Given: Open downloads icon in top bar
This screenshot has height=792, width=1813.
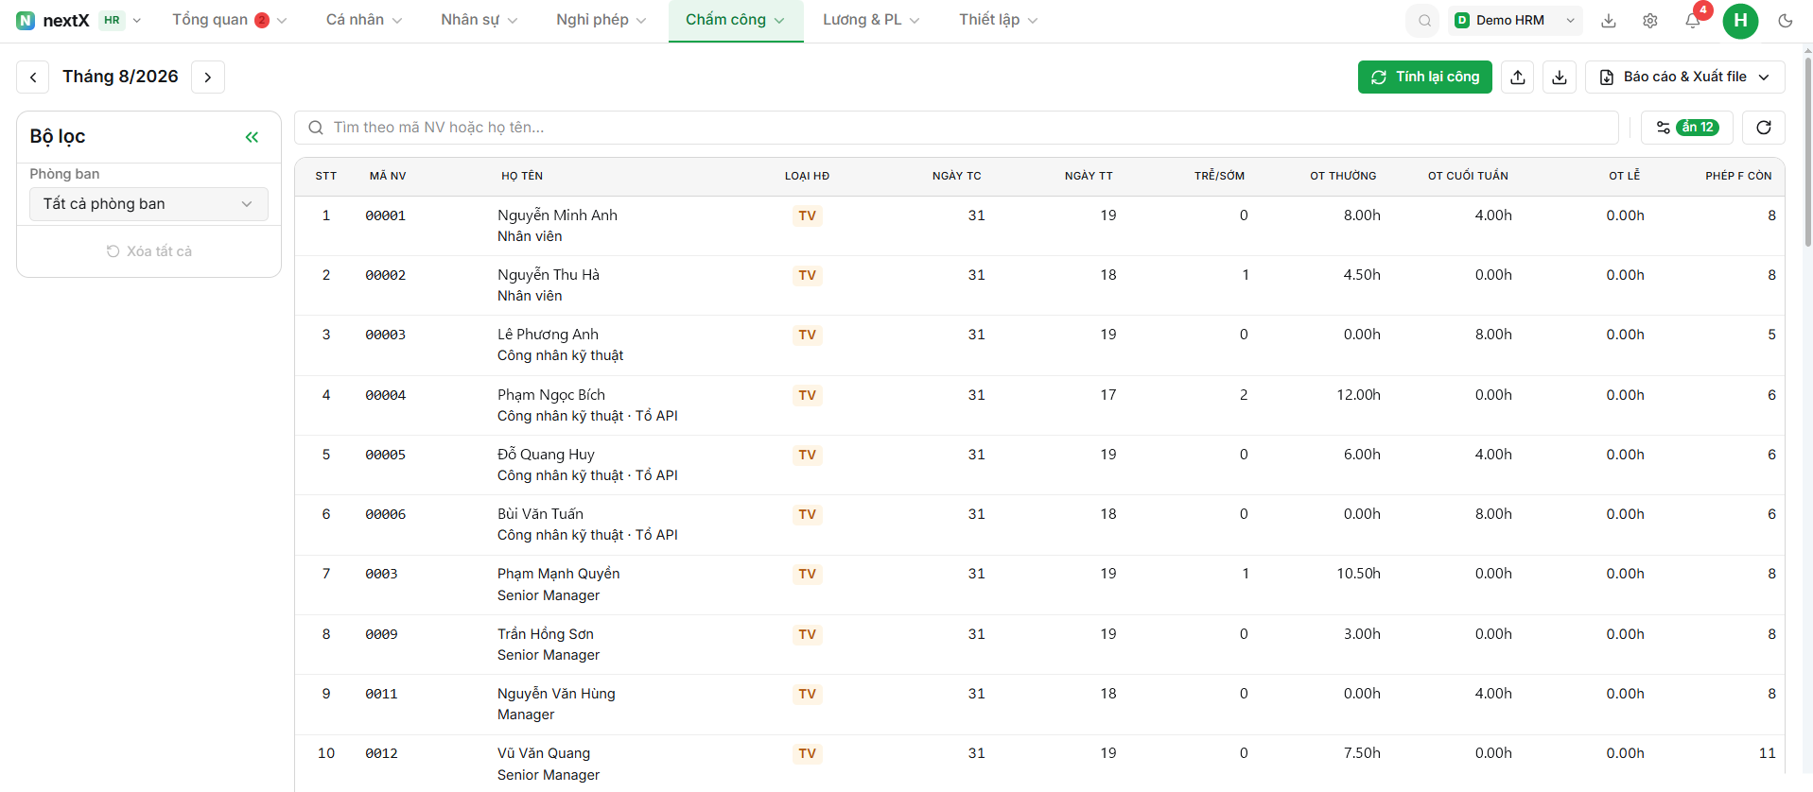Looking at the screenshot, I should pyautogui.click(x=1609, y=21).
